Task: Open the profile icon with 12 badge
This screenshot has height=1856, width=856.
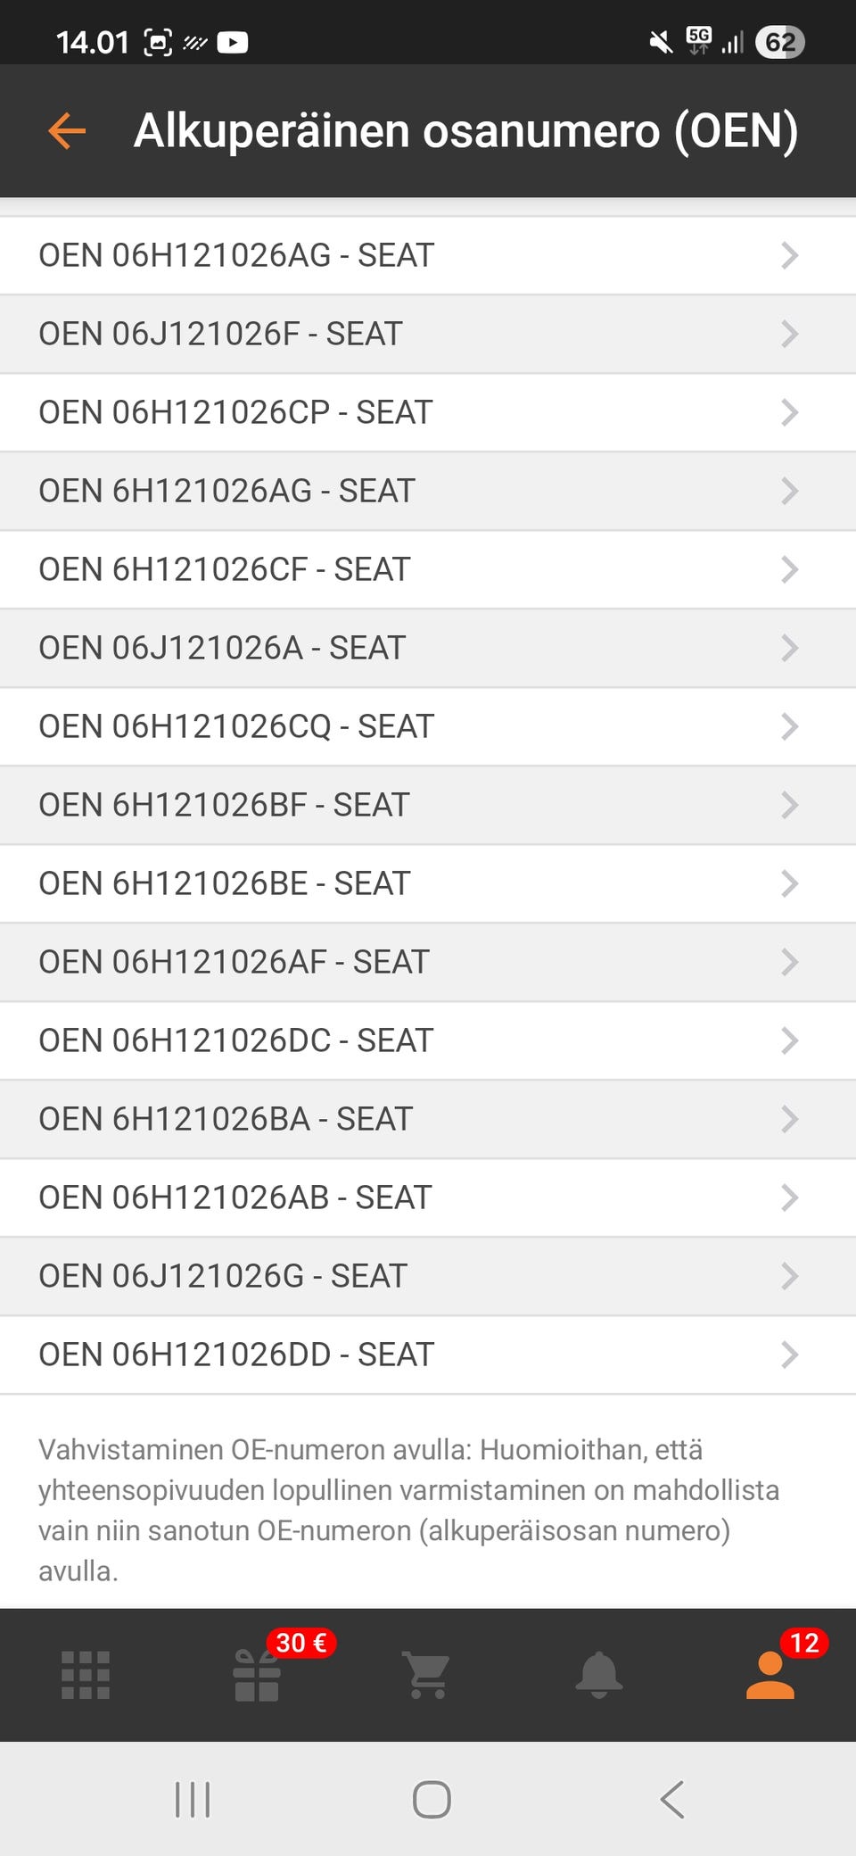Action: [x=770, y=1675]
